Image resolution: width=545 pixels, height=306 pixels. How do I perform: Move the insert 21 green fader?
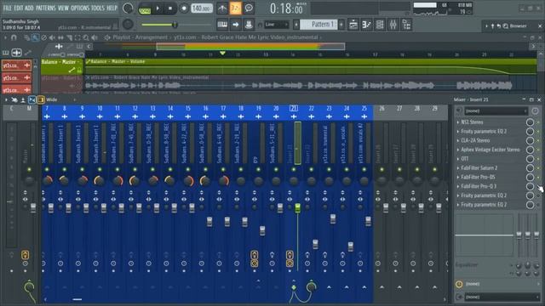pos(297,207)
